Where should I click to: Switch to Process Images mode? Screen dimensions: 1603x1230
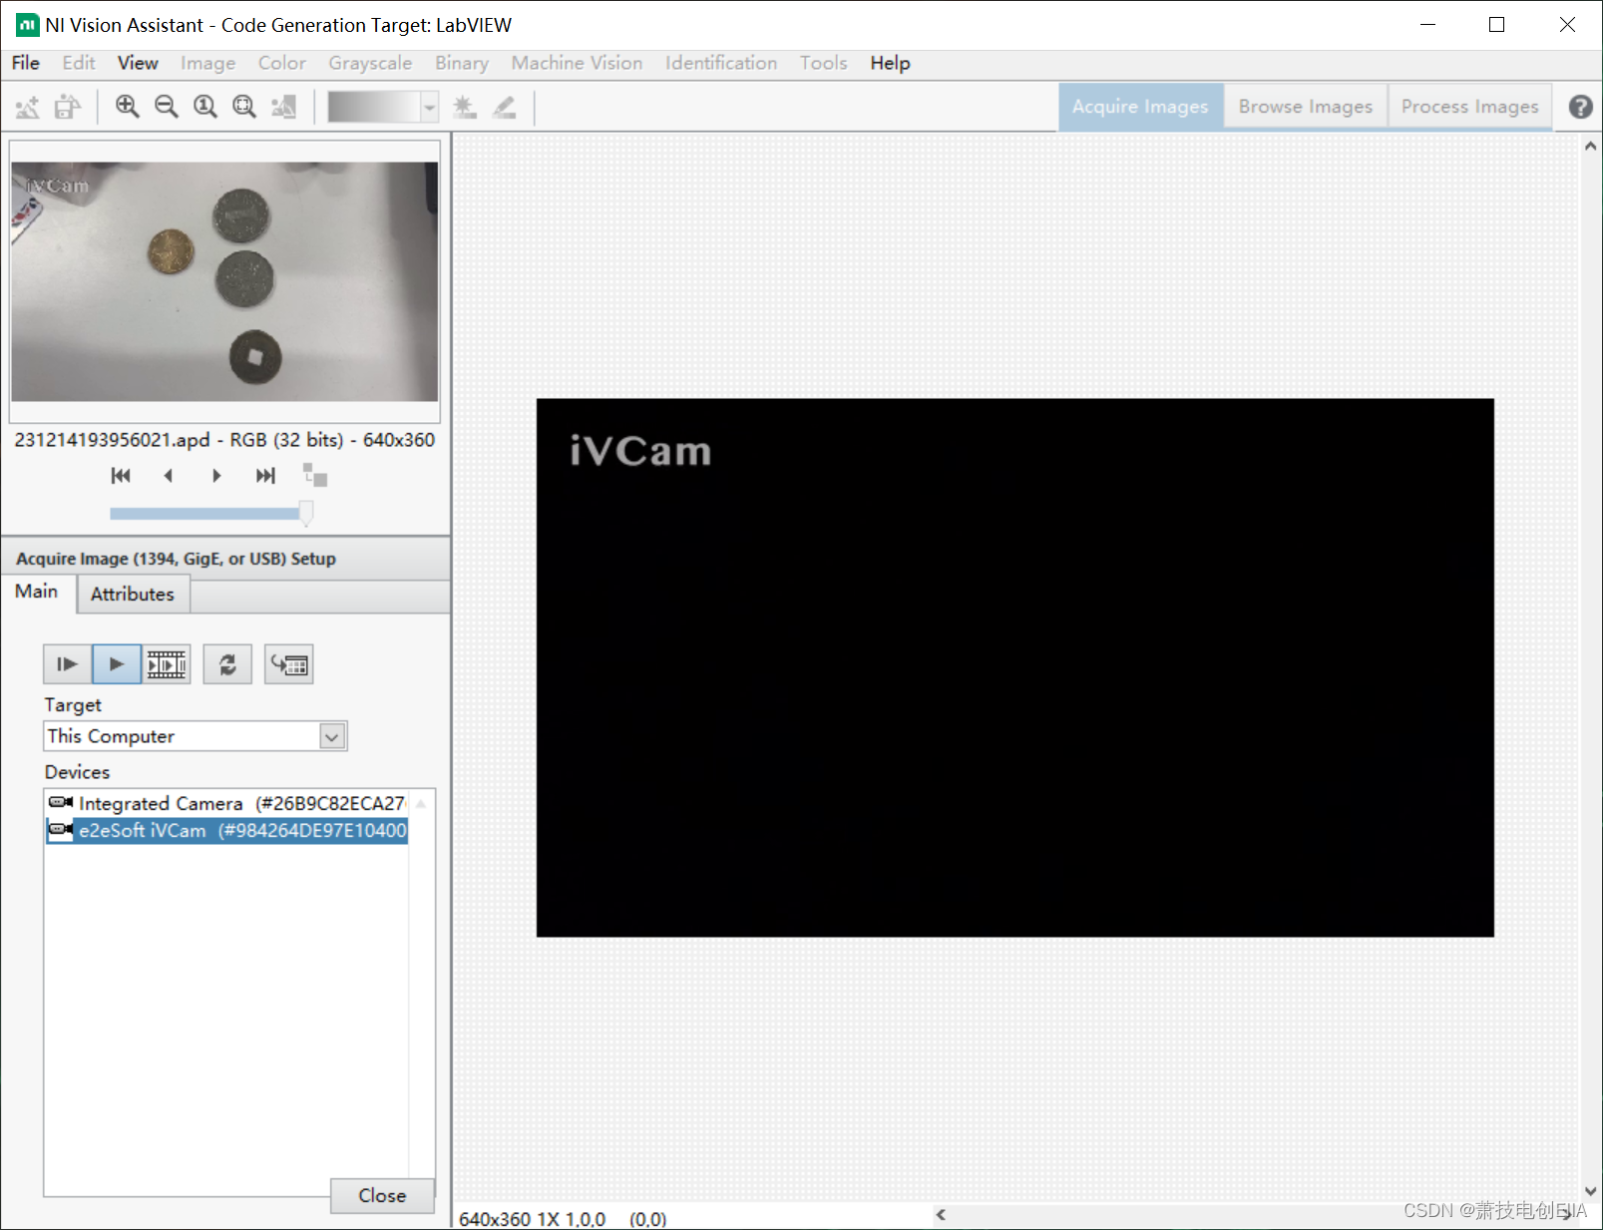click(1469, 107)
